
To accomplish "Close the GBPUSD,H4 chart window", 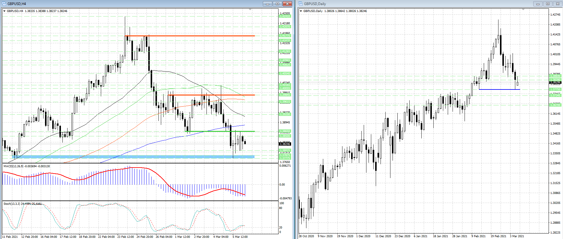I will (x=287, y=4).
